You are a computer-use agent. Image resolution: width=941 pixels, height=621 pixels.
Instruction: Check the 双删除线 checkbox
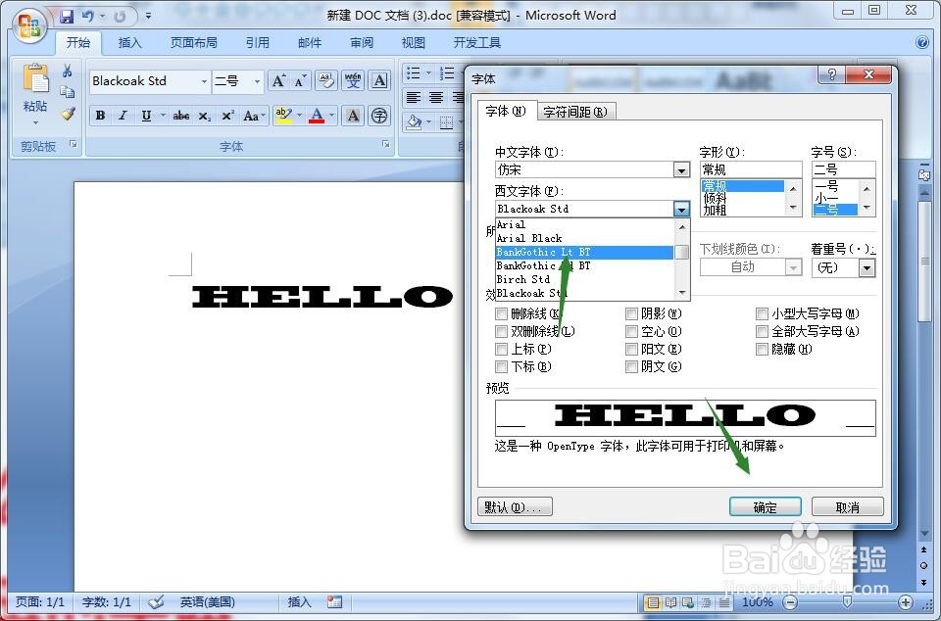click(501, 331)
